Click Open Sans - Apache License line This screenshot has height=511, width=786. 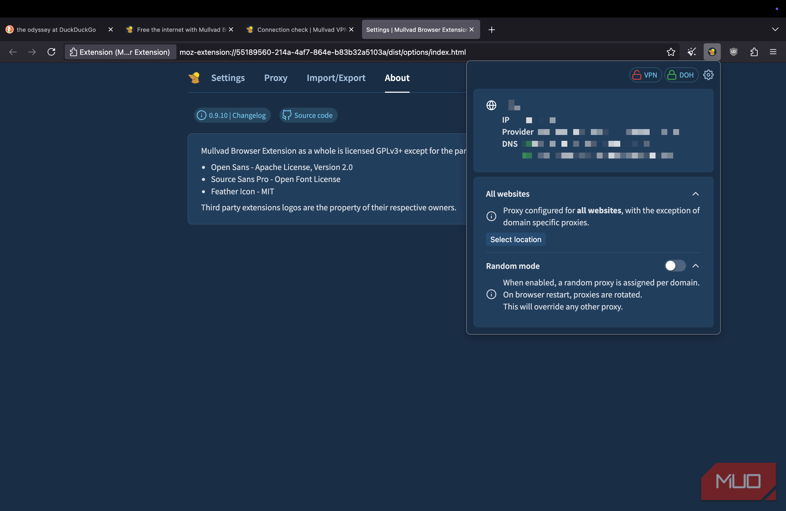click(282, 167)
